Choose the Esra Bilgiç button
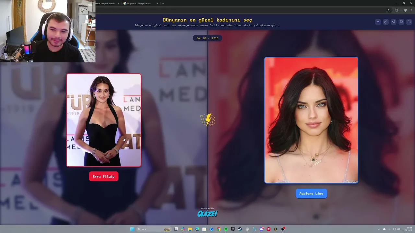Viewport: 415px width, 233px height. tap(104, 176)
